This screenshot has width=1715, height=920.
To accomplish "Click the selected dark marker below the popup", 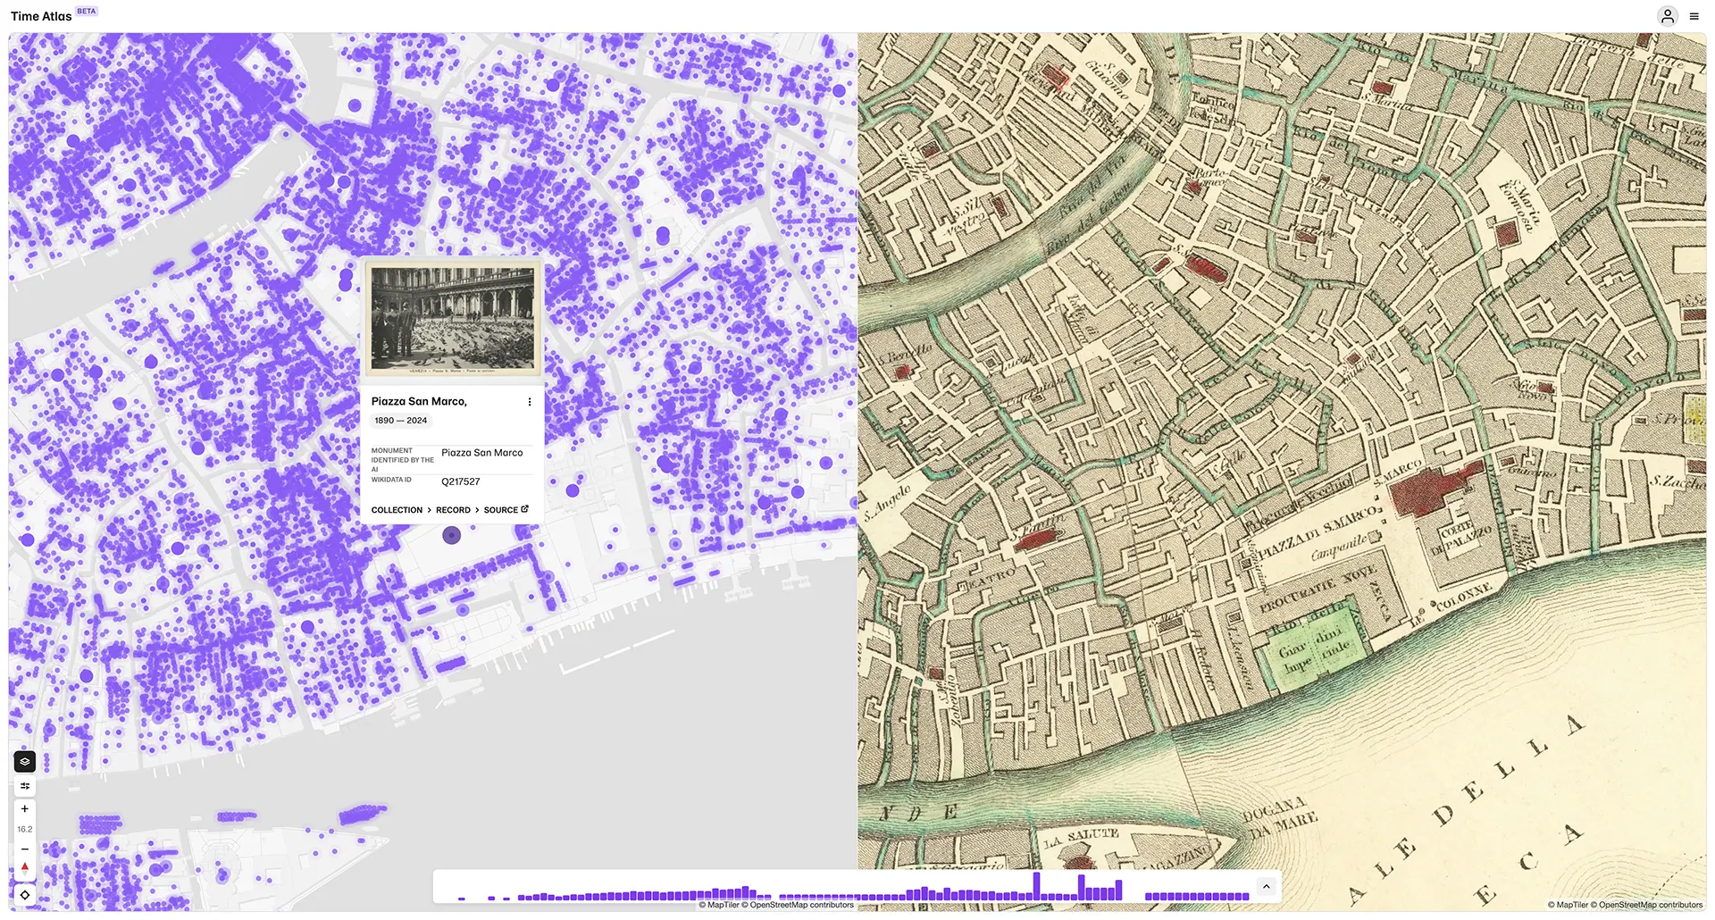I will [452, 535].
